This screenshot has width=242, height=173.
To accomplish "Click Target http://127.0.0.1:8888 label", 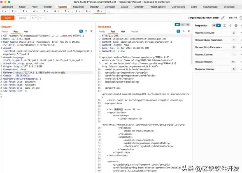I will click(203, 18).
